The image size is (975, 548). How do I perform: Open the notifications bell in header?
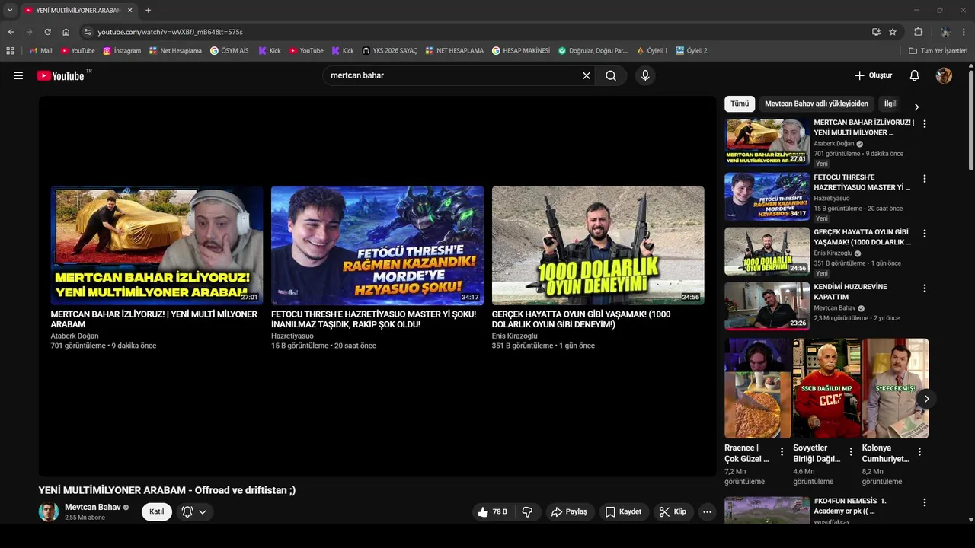pos(915,75)
